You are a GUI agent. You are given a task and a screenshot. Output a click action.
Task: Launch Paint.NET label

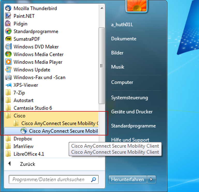point(24,16)
